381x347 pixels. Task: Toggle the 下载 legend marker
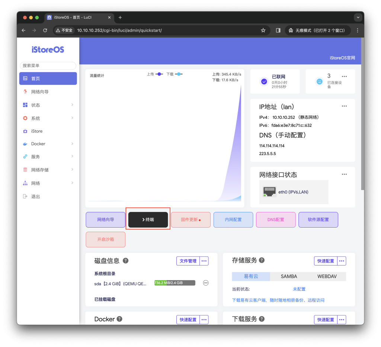(179, 74)
